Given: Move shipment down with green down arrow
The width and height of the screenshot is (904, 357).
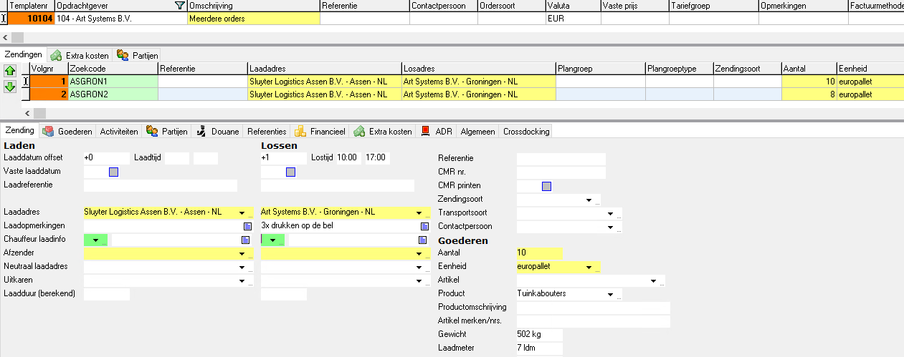Looking at the screenshot, I should click(x=10, y=87).
